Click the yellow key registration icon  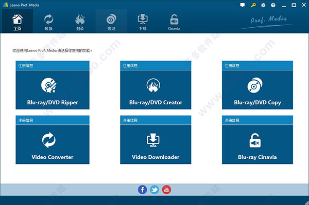pos(253,5)
